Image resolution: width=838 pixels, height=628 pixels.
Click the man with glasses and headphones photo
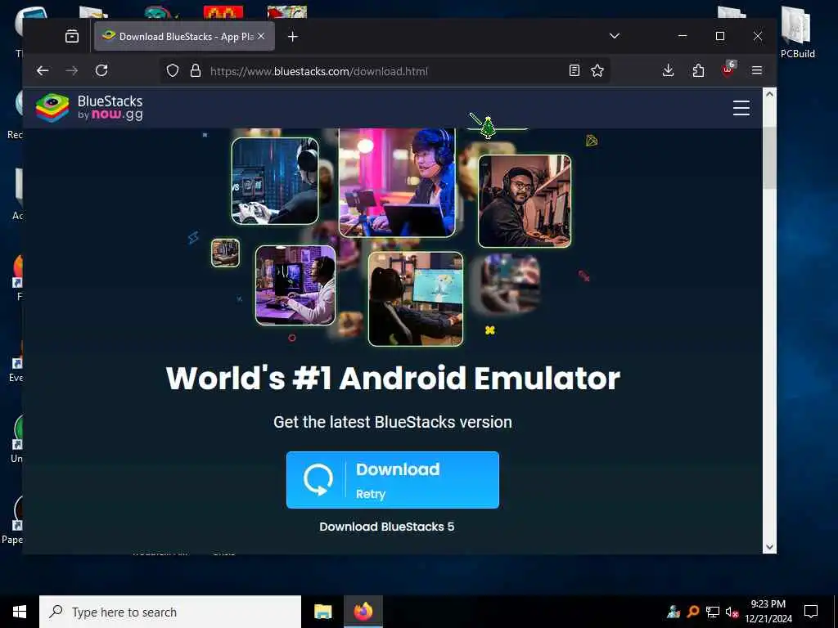(x=525, y=201)
